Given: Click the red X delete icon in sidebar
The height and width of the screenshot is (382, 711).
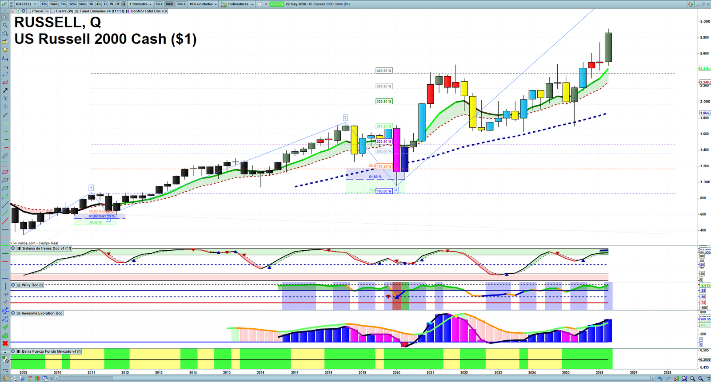Looking at the screenshot, I should click(5, 343).
